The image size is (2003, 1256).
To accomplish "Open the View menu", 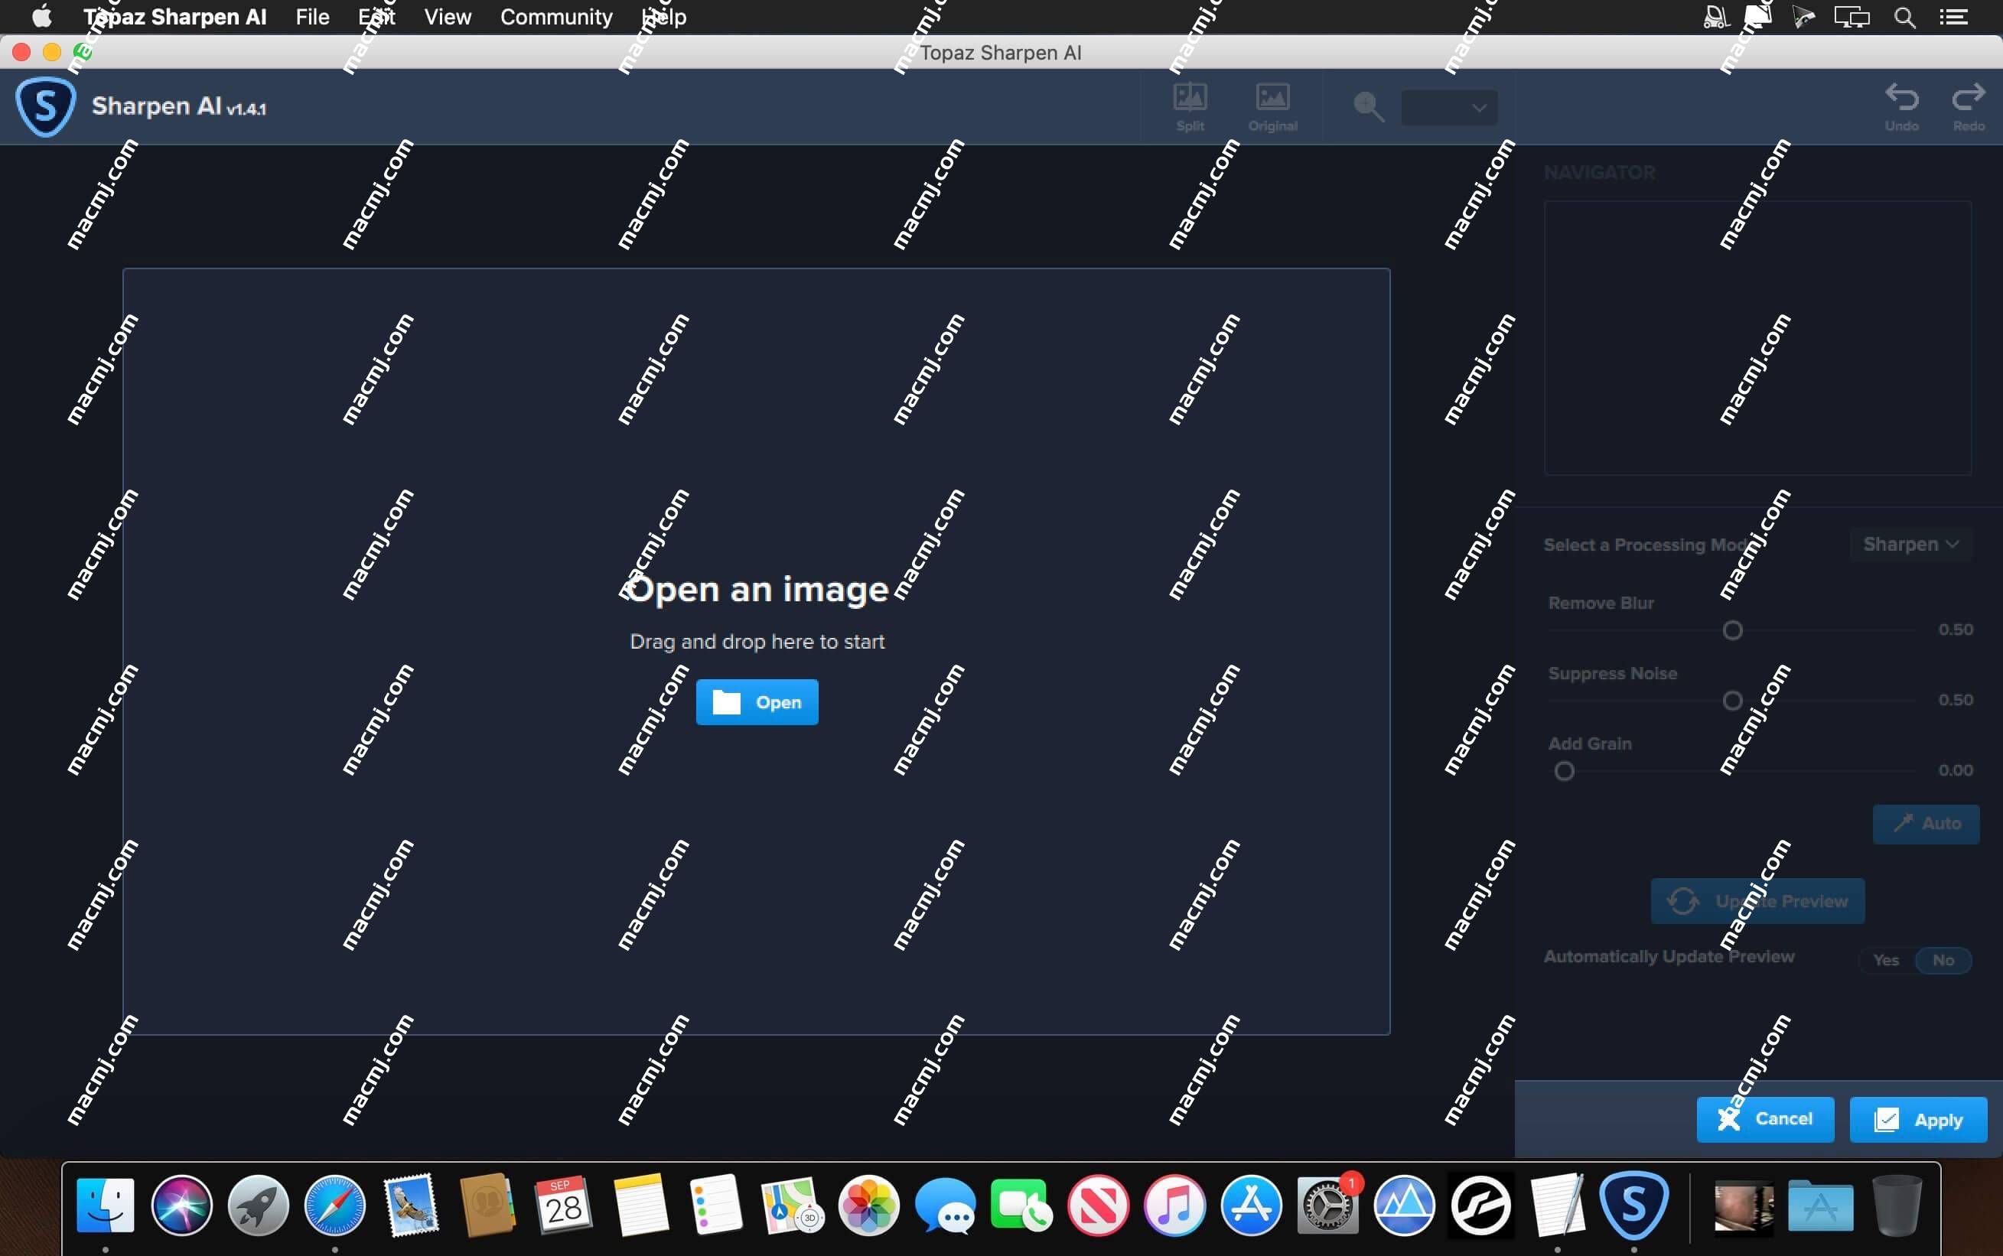I will (448, 17).
